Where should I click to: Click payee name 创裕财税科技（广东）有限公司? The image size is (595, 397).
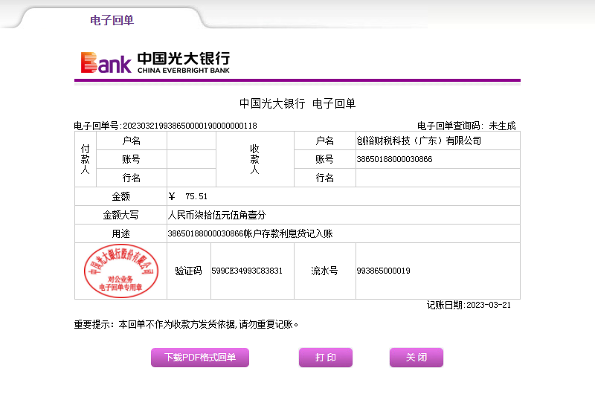coord(419,141)
